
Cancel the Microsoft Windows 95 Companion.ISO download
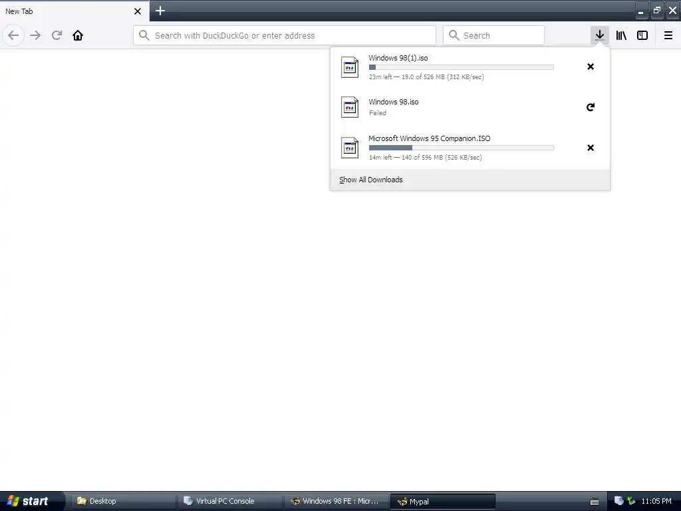click(591, 148)
